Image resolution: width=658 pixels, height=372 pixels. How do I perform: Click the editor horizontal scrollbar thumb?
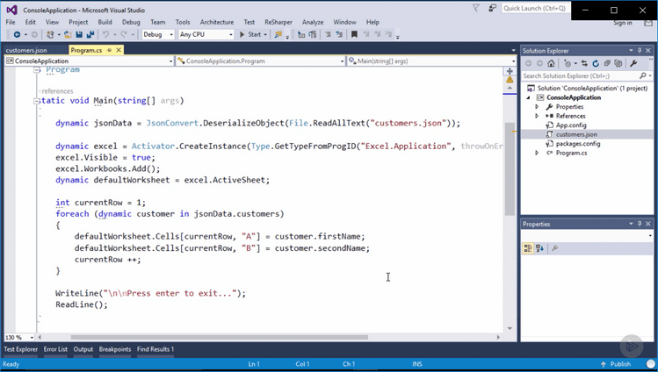[220, 337]
